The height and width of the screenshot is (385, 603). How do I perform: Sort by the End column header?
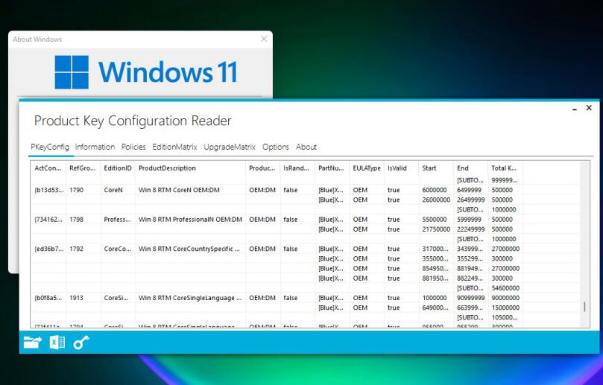point(470,168)
